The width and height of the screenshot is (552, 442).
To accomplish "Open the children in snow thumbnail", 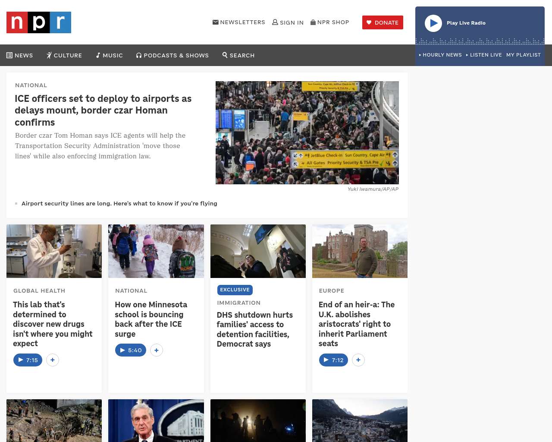I will click(156, 251).
